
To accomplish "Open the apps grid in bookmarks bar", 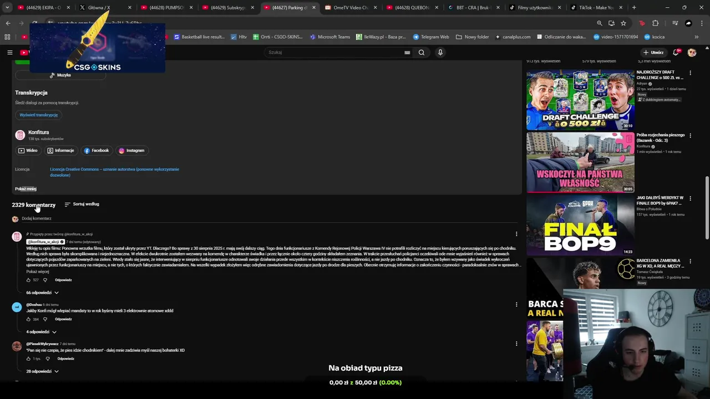I will pyautogui.click(x=7, y=37).
